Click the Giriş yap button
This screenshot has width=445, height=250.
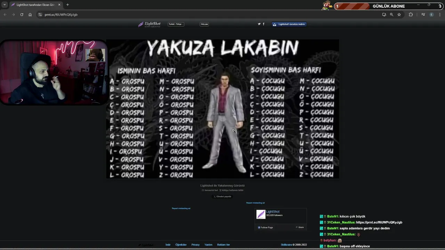[x=204, y=24]
